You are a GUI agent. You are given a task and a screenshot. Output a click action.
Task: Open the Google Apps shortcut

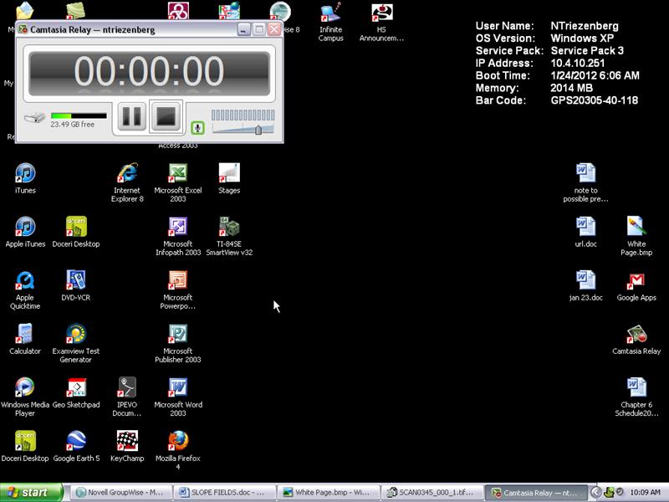[636, 285]
